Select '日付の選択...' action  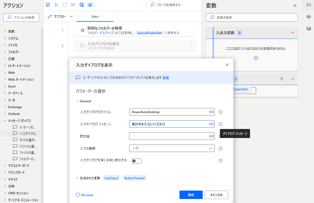[x=25, y=140]
